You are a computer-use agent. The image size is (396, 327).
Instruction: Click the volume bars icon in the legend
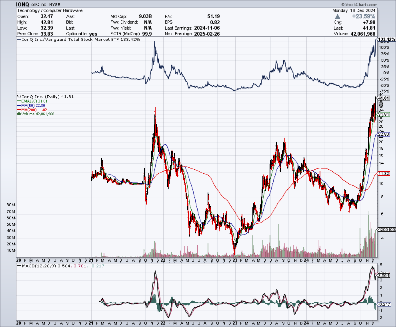pyautogui.click(x=19, y=114)
